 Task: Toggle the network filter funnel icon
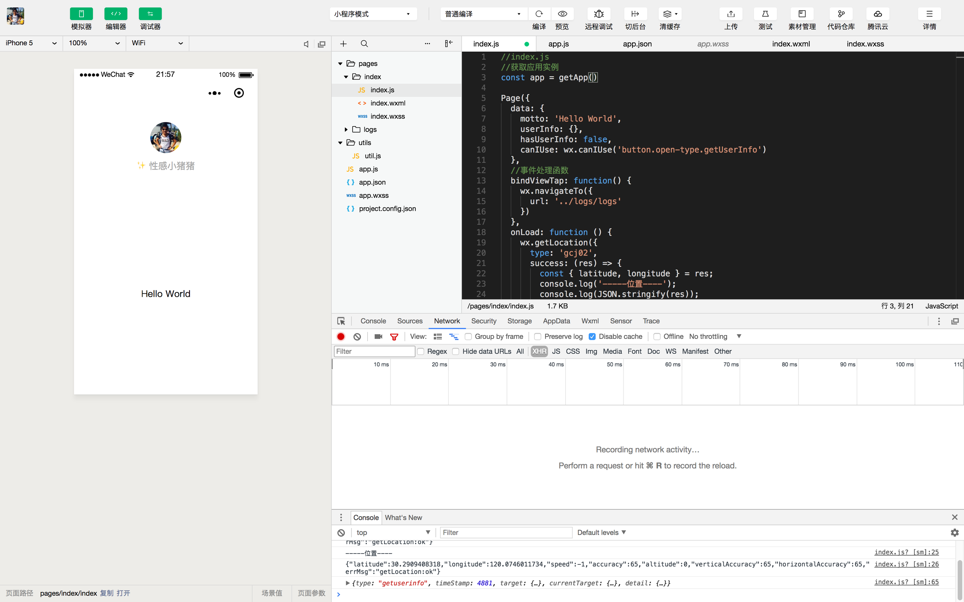click(x=394, y=336)
